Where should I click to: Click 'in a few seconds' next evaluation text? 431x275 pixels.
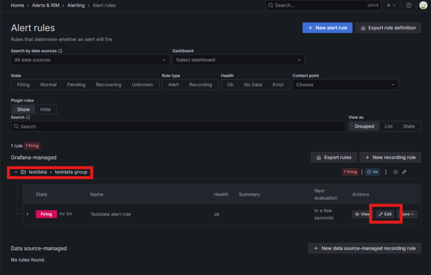(x=324, y=214)
